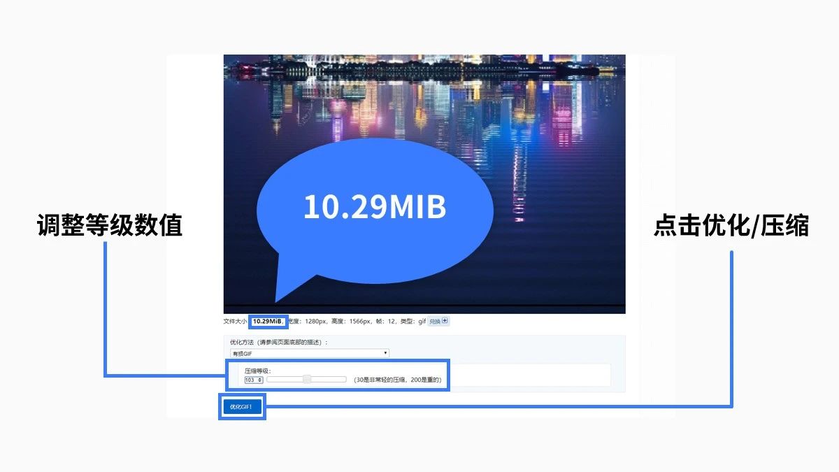
Task: Click the 兑换 link to convert the file
Action: pos(434,321)
